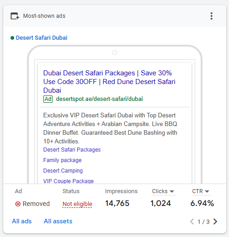Click the Impressions column header

click(x=121, y=191)
